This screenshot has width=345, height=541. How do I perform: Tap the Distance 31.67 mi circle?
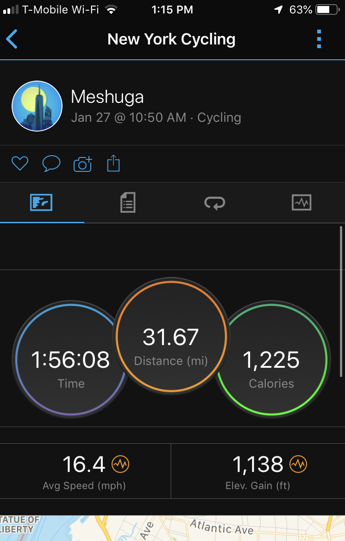click(171, 337)
